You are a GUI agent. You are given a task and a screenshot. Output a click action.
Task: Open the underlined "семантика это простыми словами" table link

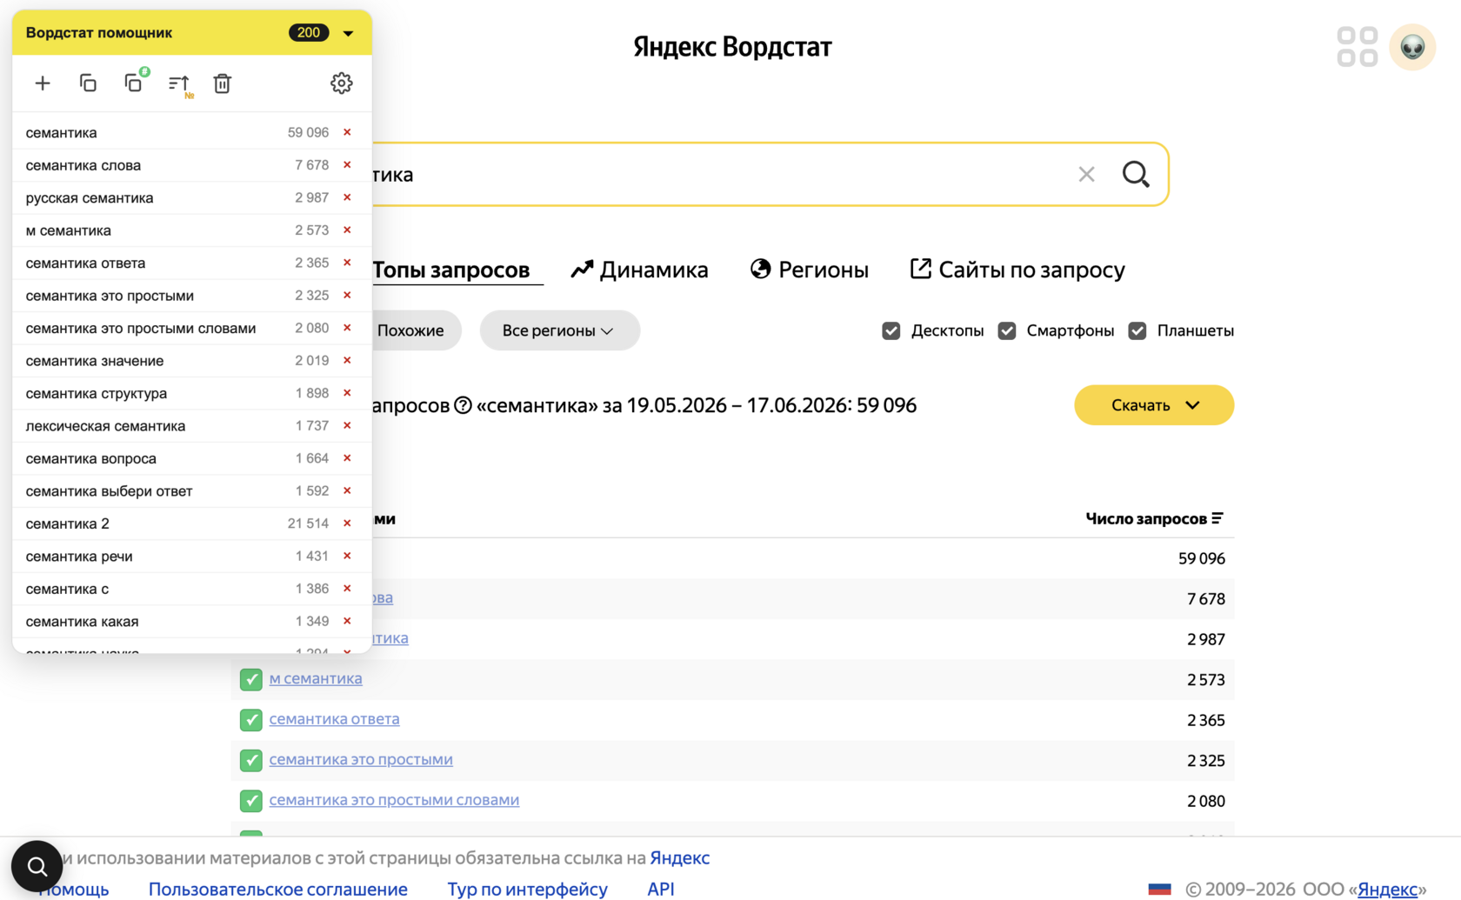pyautogui.click(x=394, y=800)
